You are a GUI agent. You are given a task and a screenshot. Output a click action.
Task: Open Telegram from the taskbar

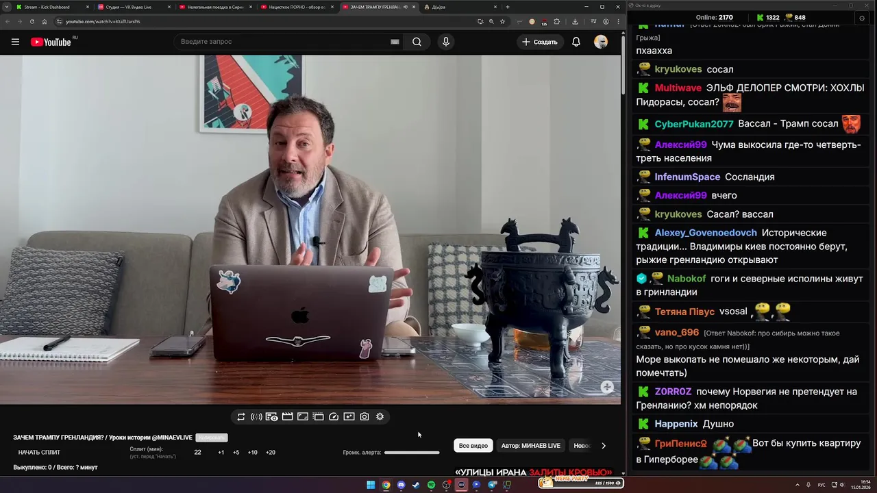pos(491,485)
